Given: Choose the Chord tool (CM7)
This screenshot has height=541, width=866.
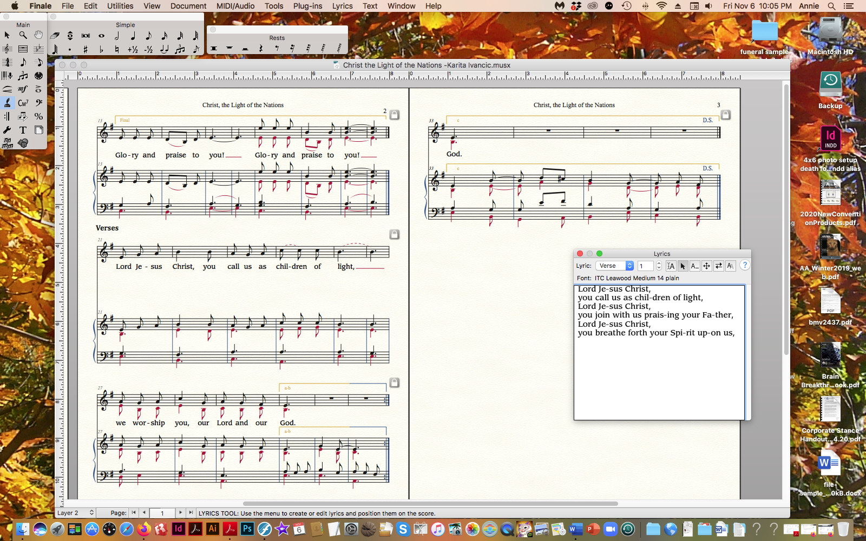Looking at the screenshot, I should [x=23, y=103].
